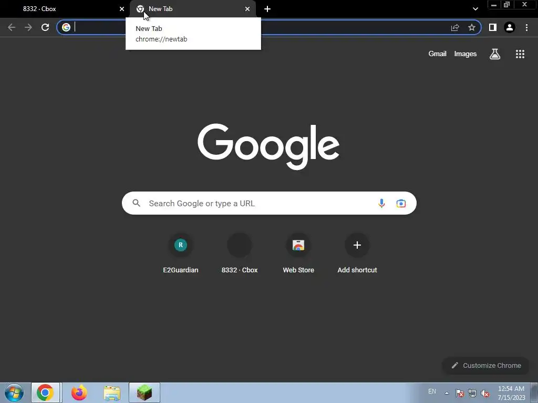Click the Action Center flag tray icon
Screen dimensions: 538x403
point(459,393)
